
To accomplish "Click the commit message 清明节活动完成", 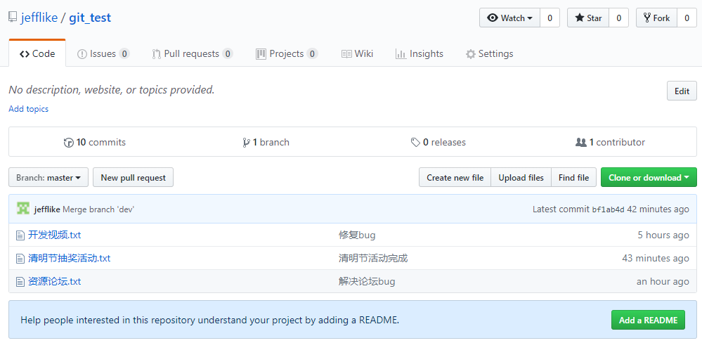I will [373, 259].
